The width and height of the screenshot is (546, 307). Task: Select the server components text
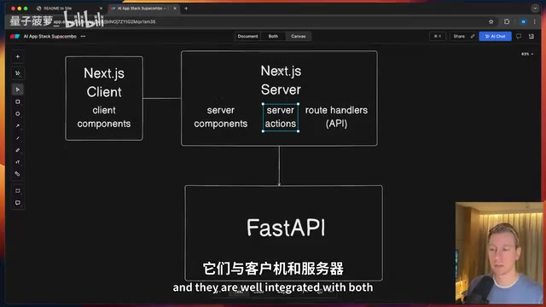pyautogui.click(x=220, y=117)
